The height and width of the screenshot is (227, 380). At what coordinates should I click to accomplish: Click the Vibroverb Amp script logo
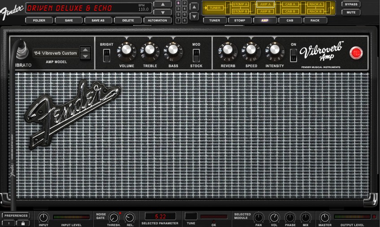pos(322,51)
